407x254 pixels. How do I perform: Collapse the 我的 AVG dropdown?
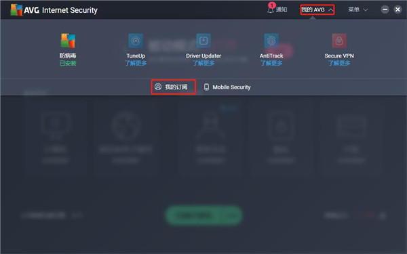[317, 10]
